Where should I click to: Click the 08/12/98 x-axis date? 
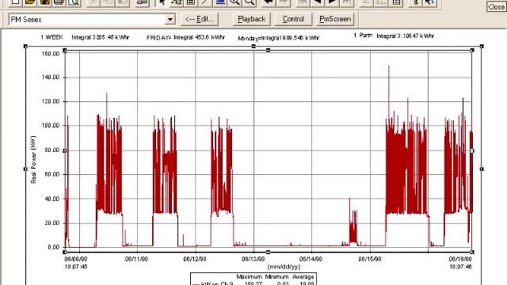[x=195, y=259]
